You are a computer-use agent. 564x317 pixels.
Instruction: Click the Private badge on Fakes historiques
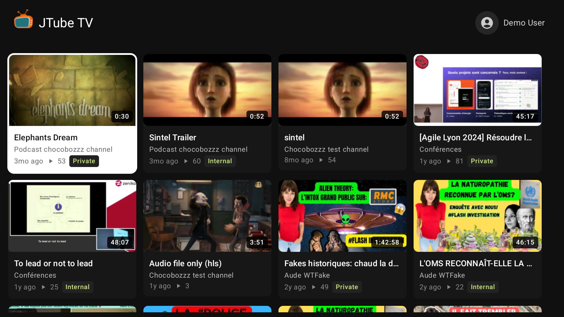point(347,287)
